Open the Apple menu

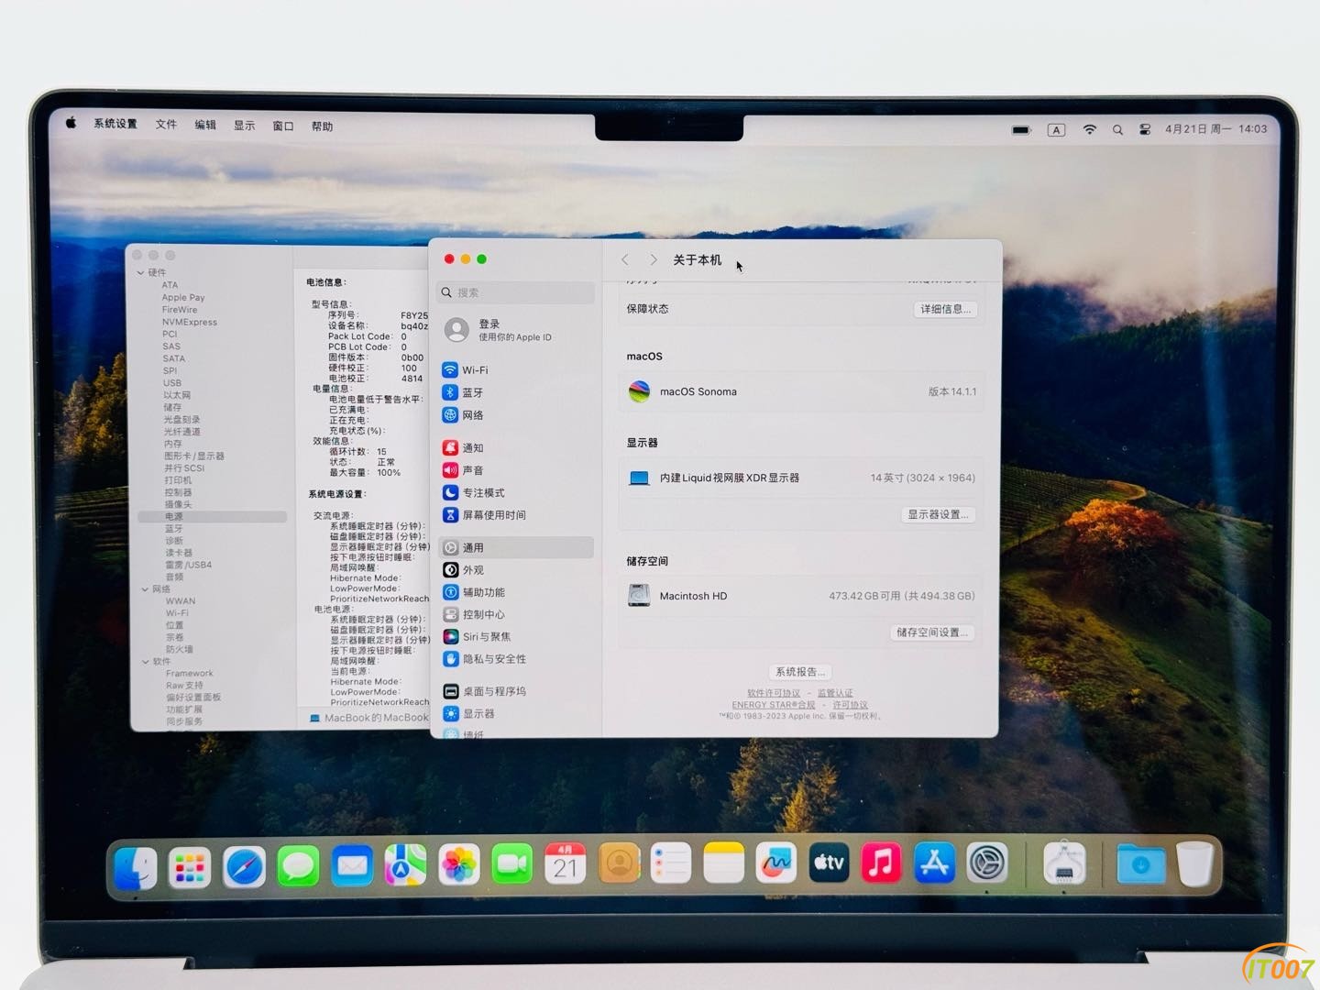pos(71,123)
